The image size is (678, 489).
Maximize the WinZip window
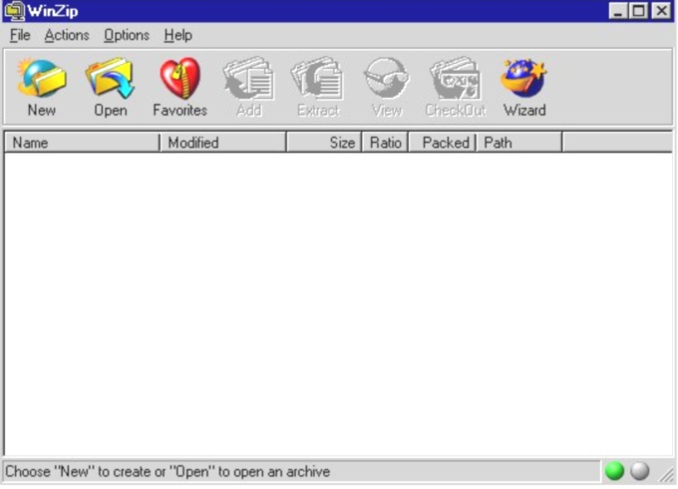(x=639, y=11)
